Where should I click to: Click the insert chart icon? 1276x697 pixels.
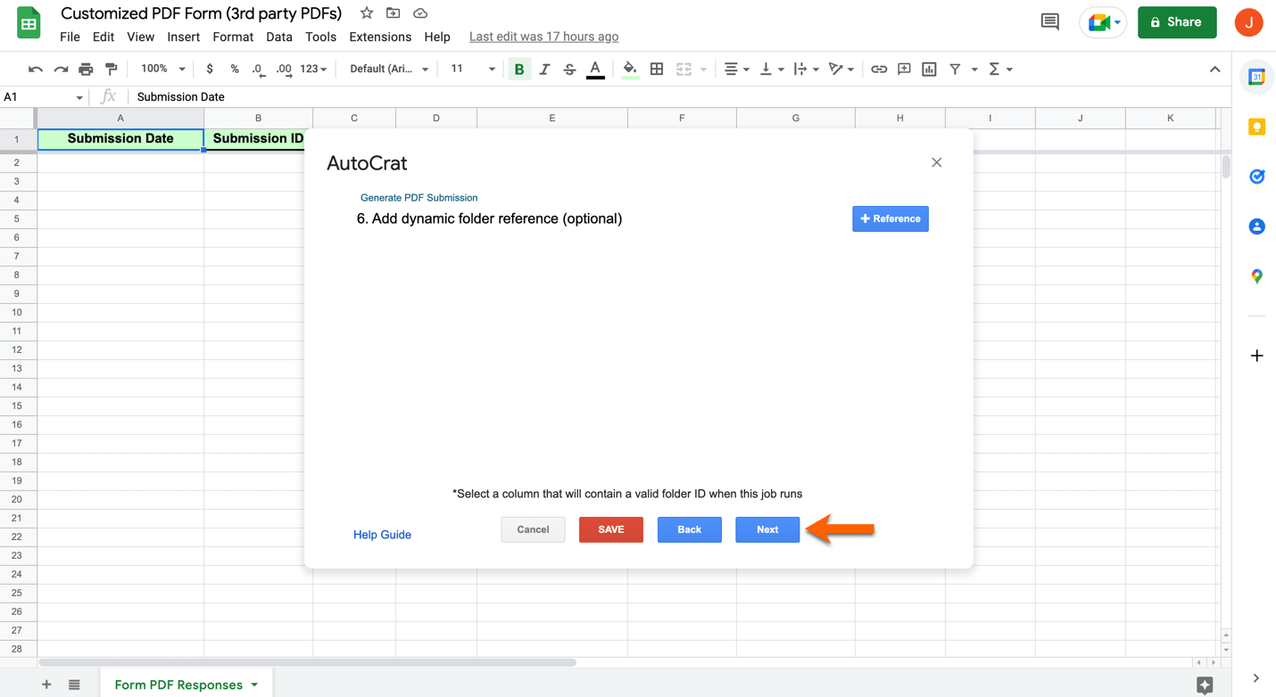coord(929,69)
